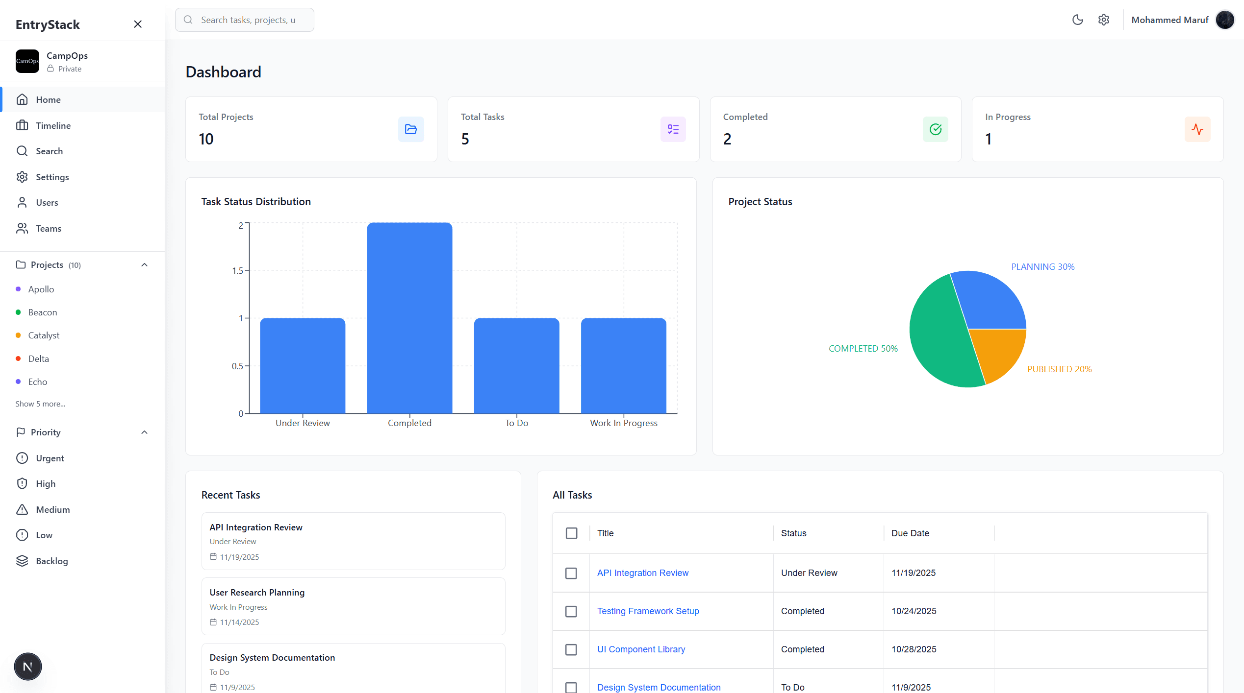
Task: Open the Home section in the sidebar
Action: pyautogui.click(x=48, y=99)
